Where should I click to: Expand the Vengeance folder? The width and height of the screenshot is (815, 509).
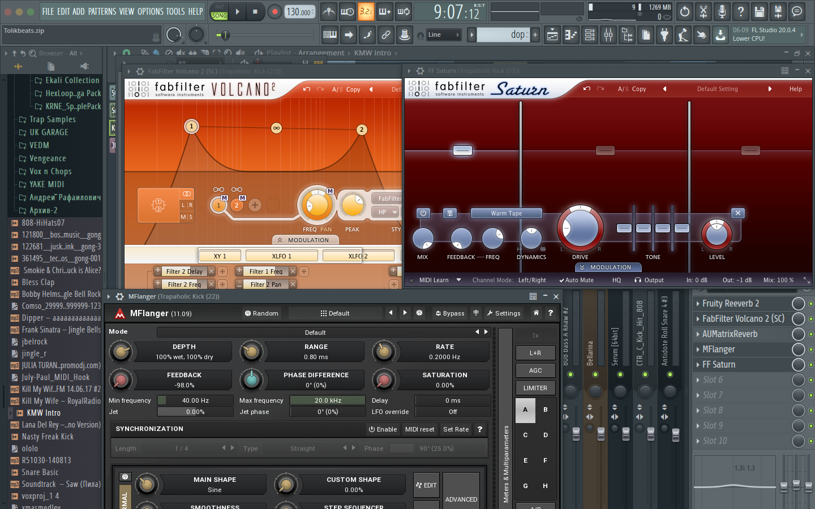tap(48, 158)
